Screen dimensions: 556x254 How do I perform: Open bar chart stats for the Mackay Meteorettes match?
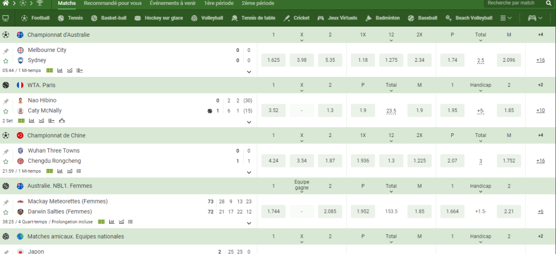tap(112, 222)
